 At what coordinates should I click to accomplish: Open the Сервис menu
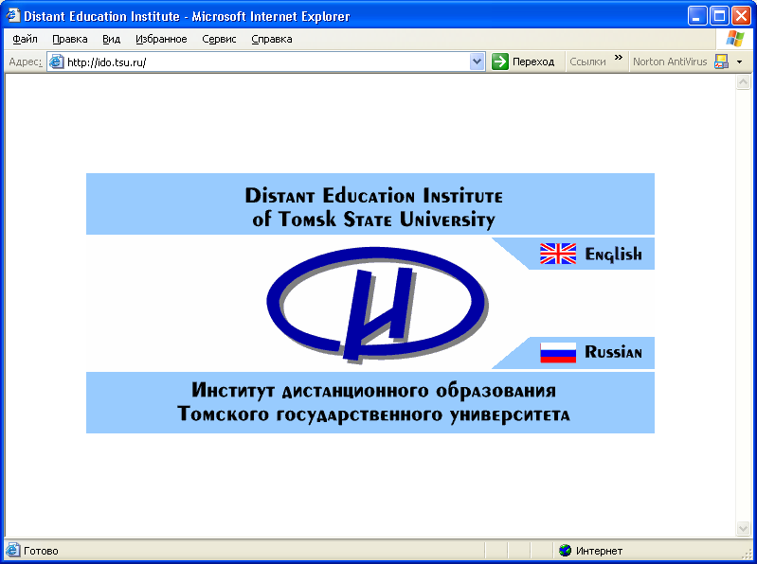tap(219, 39)
